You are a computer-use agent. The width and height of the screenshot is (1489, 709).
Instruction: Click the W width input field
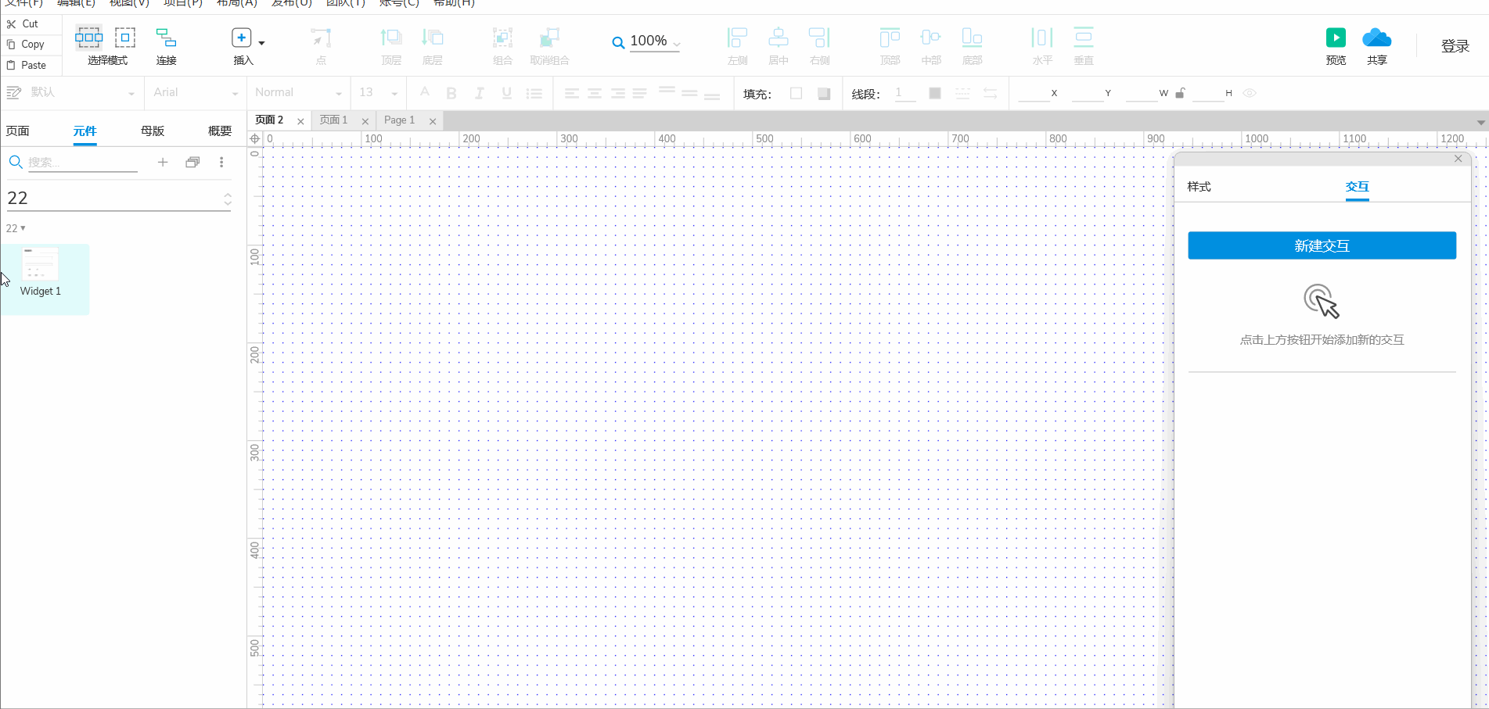1142,93
